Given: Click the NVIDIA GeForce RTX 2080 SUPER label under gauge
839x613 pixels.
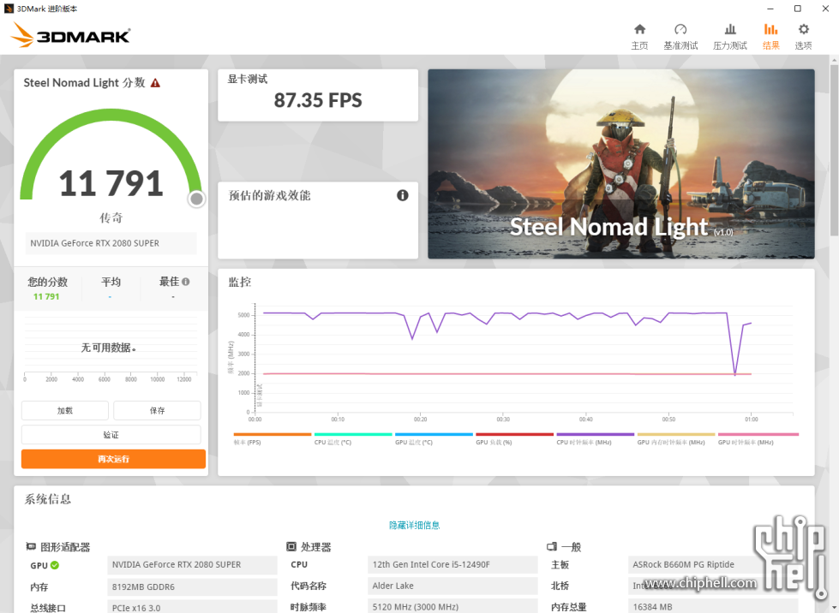Looking at the screenshot, I should tap(111, 243).
